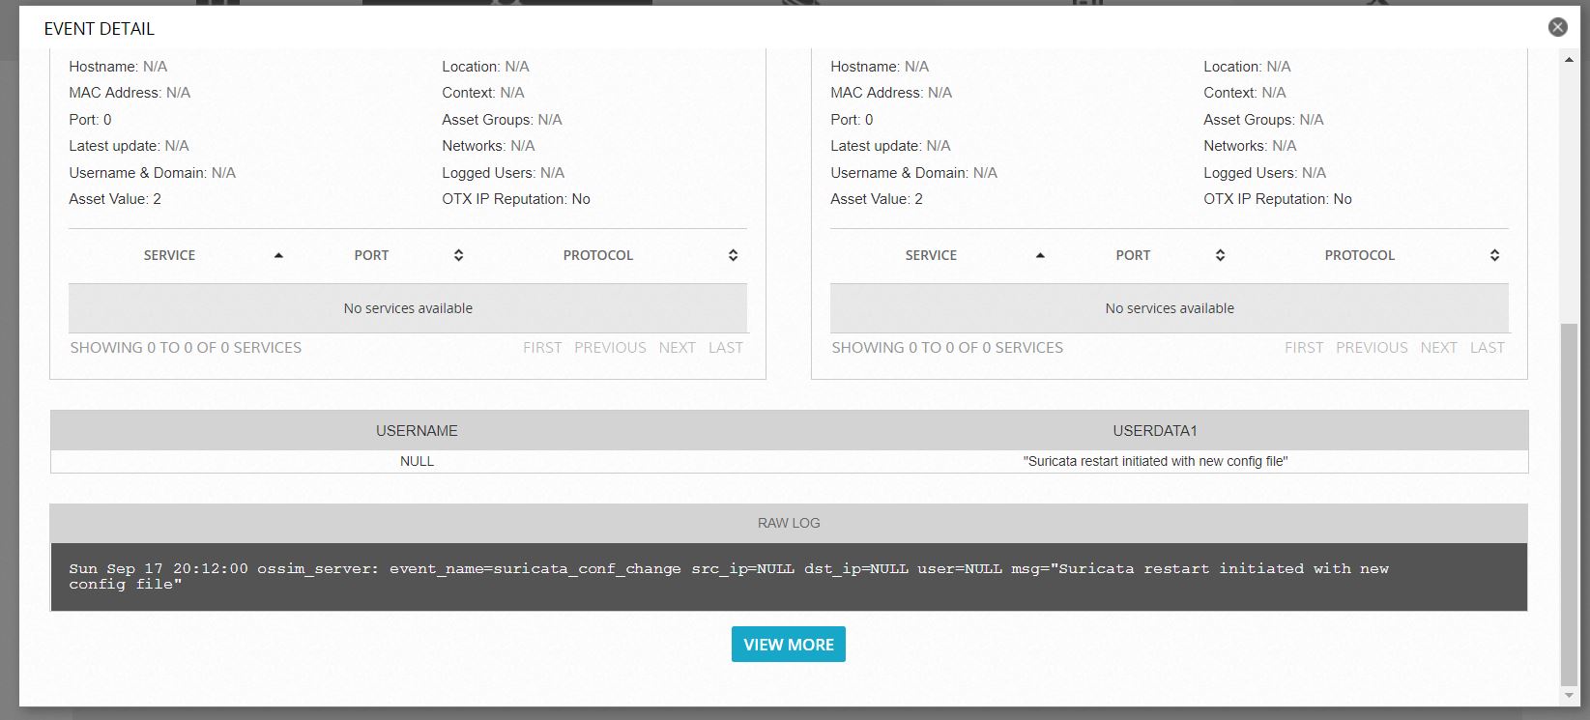Sort right table by PROTOCOL column
The height and width of the screenshot is (720, 1590).
coord(1359,255)
